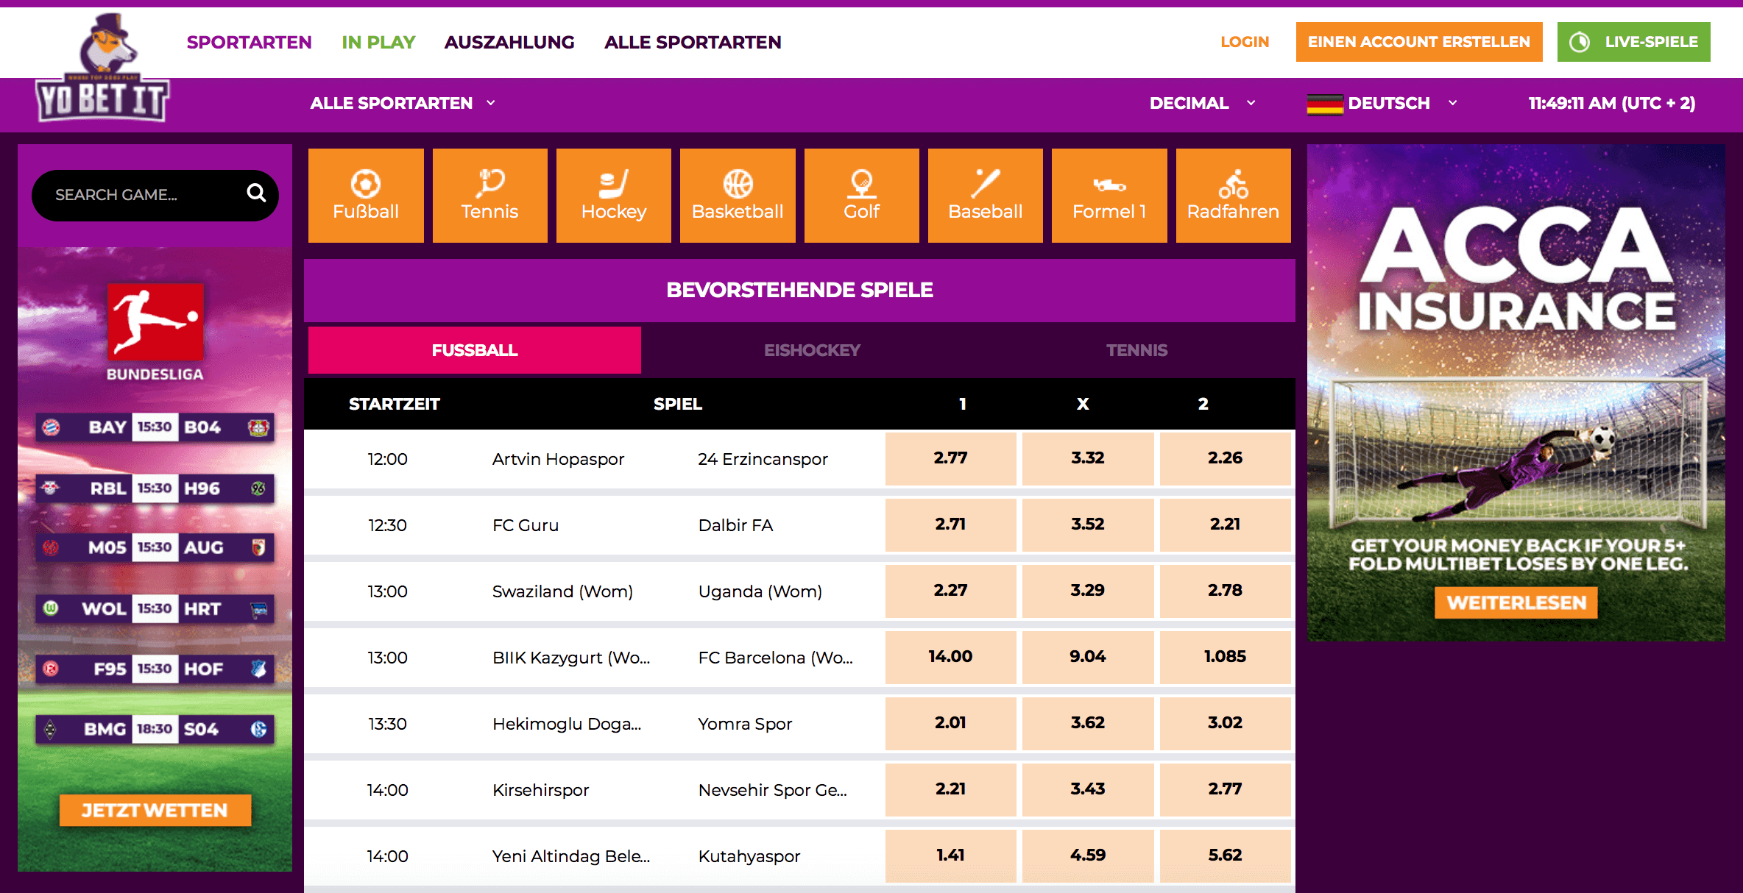The width and height of the screenshot is (1743, 893).
Task: Open the Auszahlung menu item
Action: [x=509, y=43]
